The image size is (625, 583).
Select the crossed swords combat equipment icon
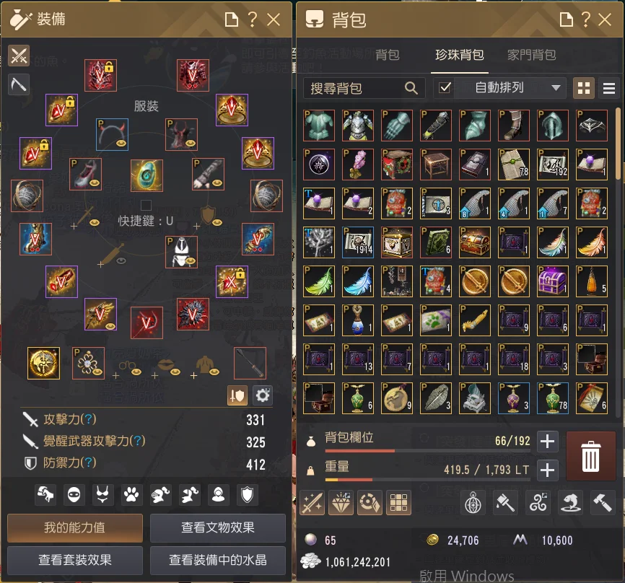tap(19, 56)
